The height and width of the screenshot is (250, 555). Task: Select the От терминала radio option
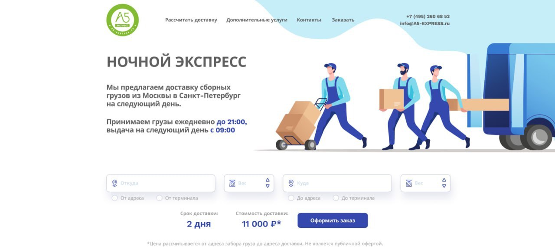[x=159, y=198]
